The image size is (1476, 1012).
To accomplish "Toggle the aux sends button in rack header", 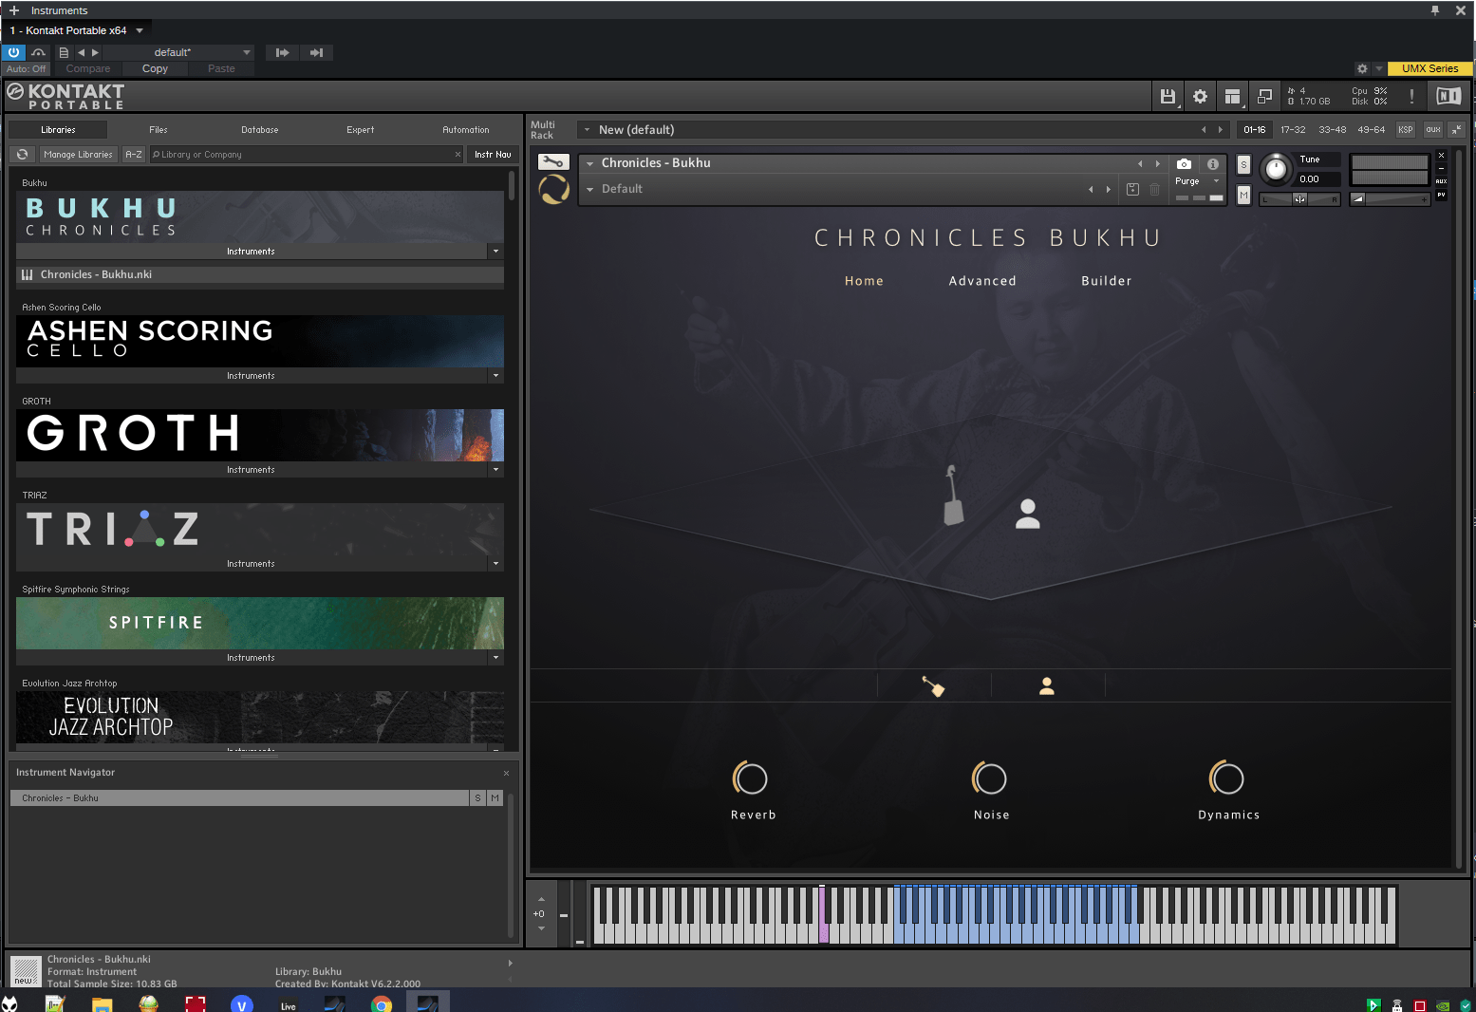I will pos(1433,129).
